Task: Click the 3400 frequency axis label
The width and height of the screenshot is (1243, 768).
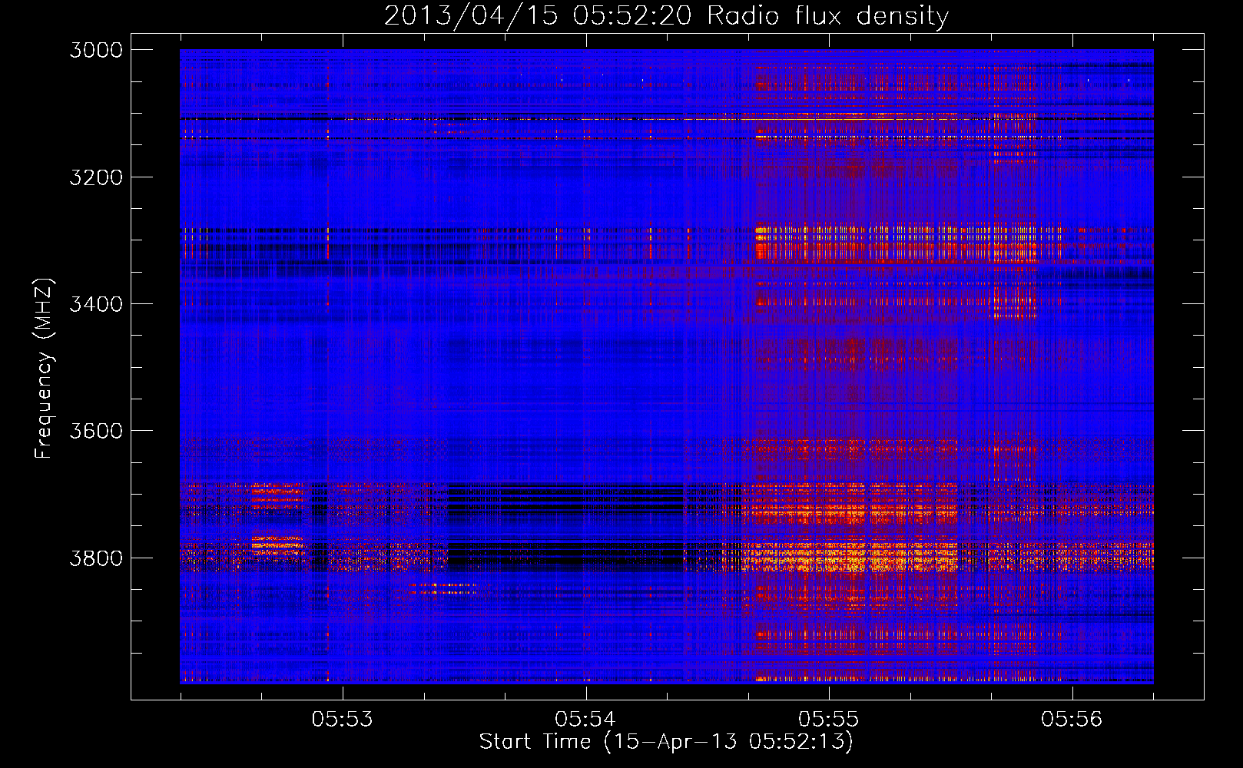Action: [x=96, y=304]
